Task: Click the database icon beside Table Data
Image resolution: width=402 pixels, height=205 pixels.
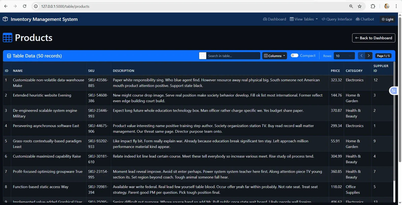Action: (x=9, y=56)
